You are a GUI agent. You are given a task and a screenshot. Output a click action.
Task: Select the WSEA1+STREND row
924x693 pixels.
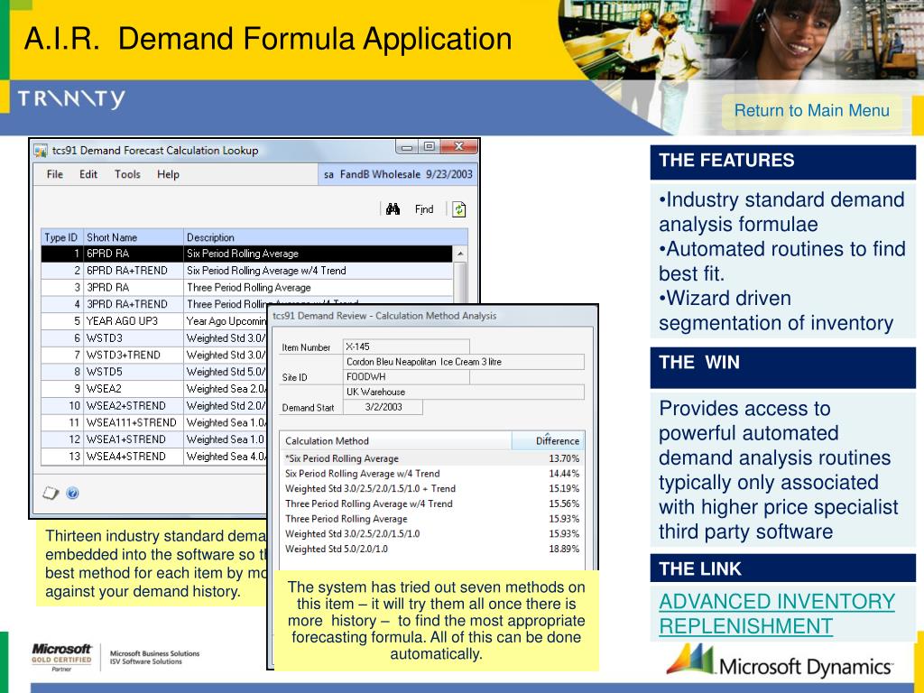tap(153, 439)
